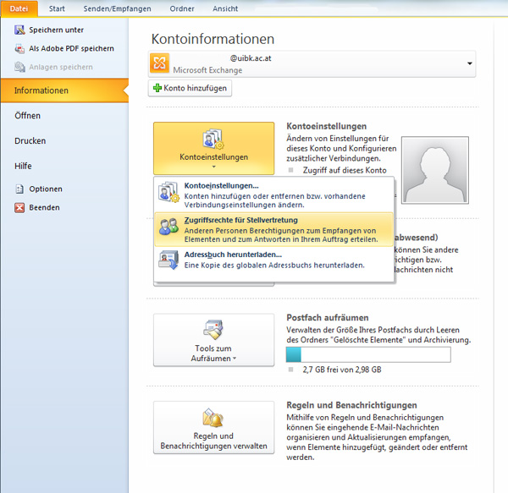The height and width of the screenshot is (493, 508).
Task: Open the Datei tab
Action: coord(19,8)
